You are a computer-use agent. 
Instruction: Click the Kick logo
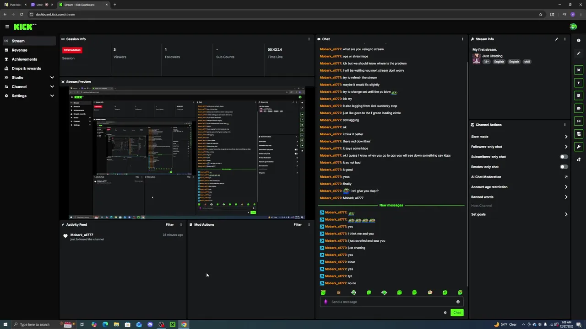(24, 27)
